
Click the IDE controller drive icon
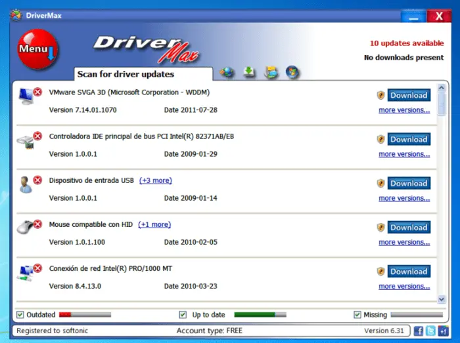25,142
